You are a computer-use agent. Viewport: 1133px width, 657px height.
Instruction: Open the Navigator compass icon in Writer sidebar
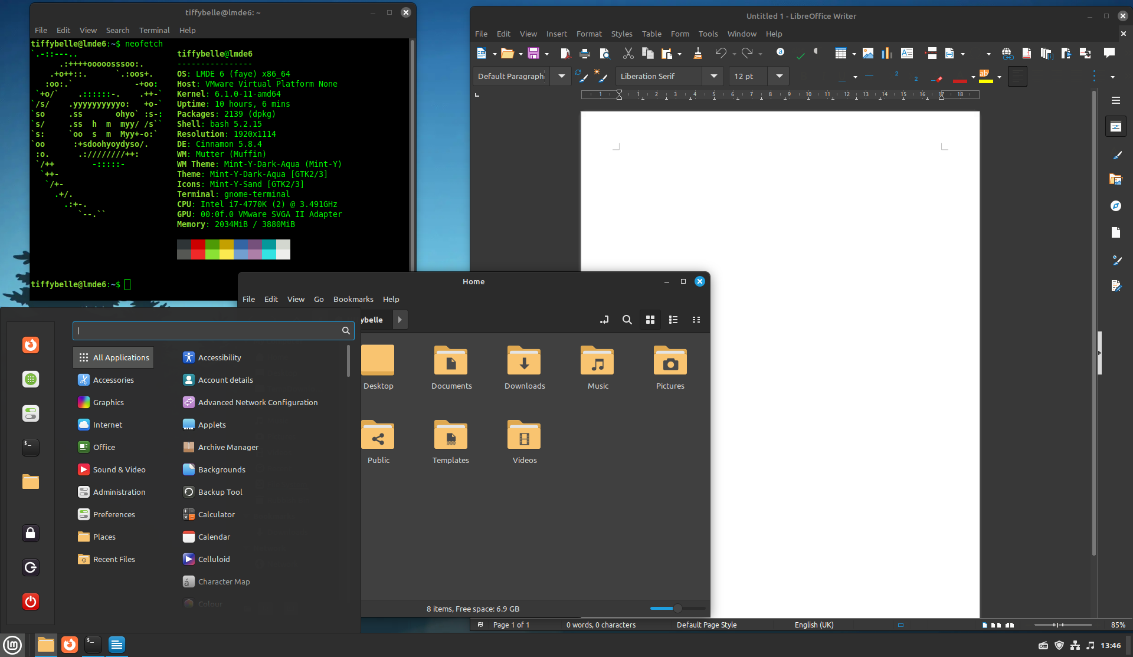[x=1115, y=206]
